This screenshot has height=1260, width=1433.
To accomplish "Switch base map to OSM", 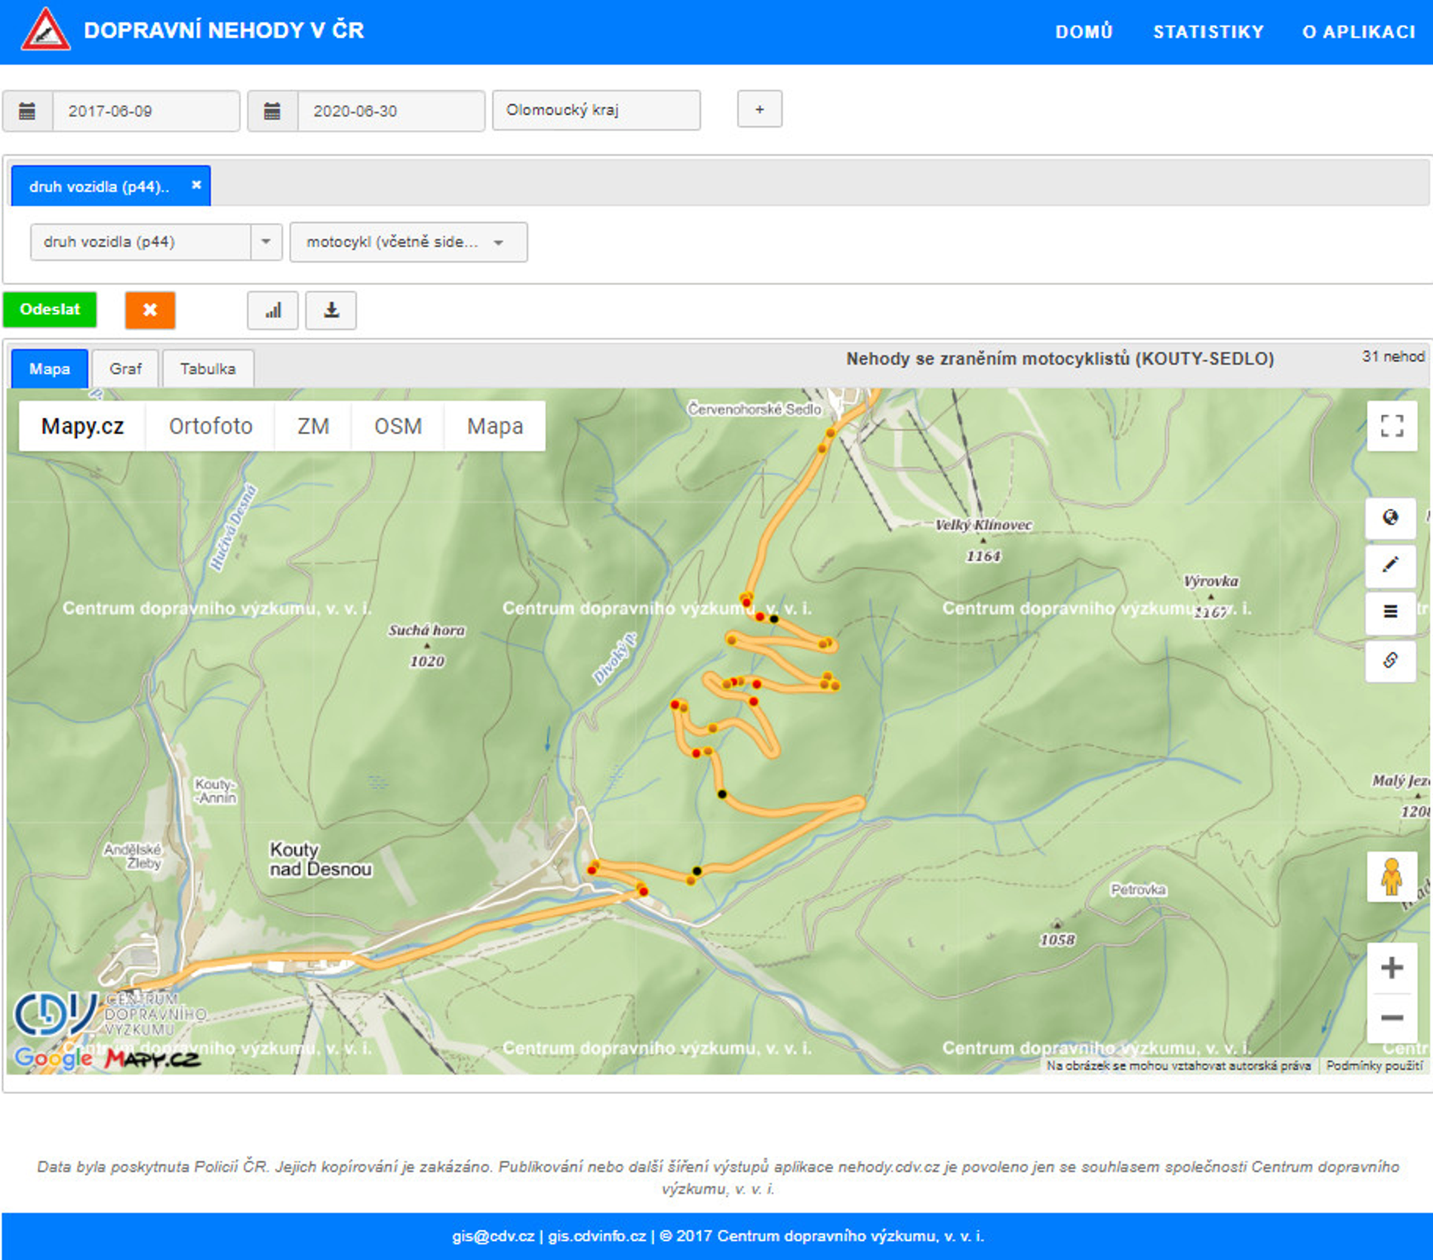I will click(x=398, y=426).
